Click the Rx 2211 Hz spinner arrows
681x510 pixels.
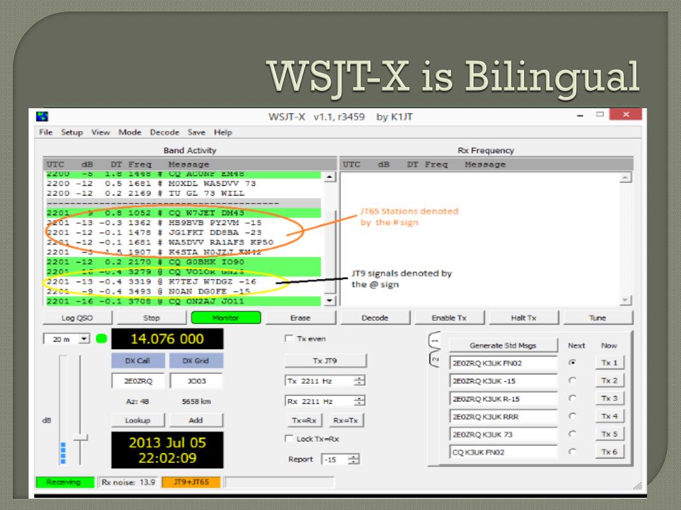click(359, 401)
